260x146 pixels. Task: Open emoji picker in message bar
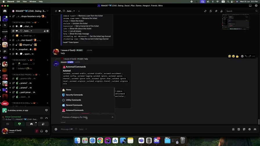pos(250,129)
